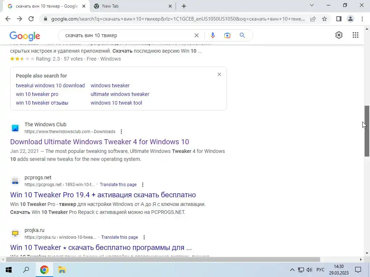Viewport: 370px width, 277px height.
Task: Click thewindowsclub.com Downloads URL
Action: pos(70,132)
